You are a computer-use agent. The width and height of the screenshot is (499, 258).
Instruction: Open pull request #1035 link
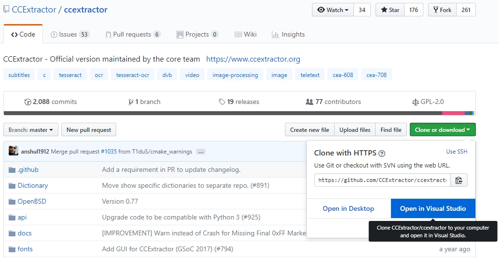[109, 152]
